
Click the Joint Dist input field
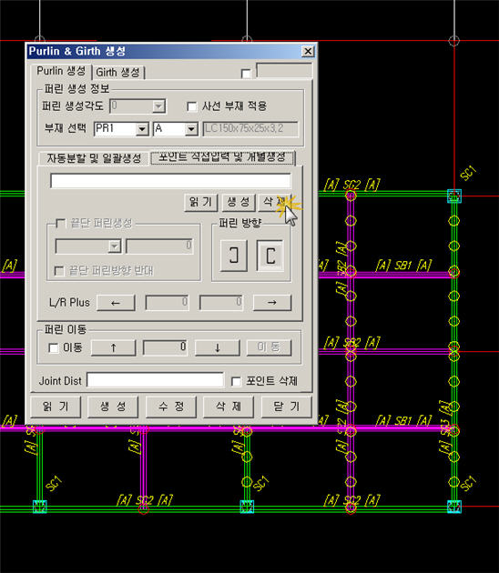point(155,380)
